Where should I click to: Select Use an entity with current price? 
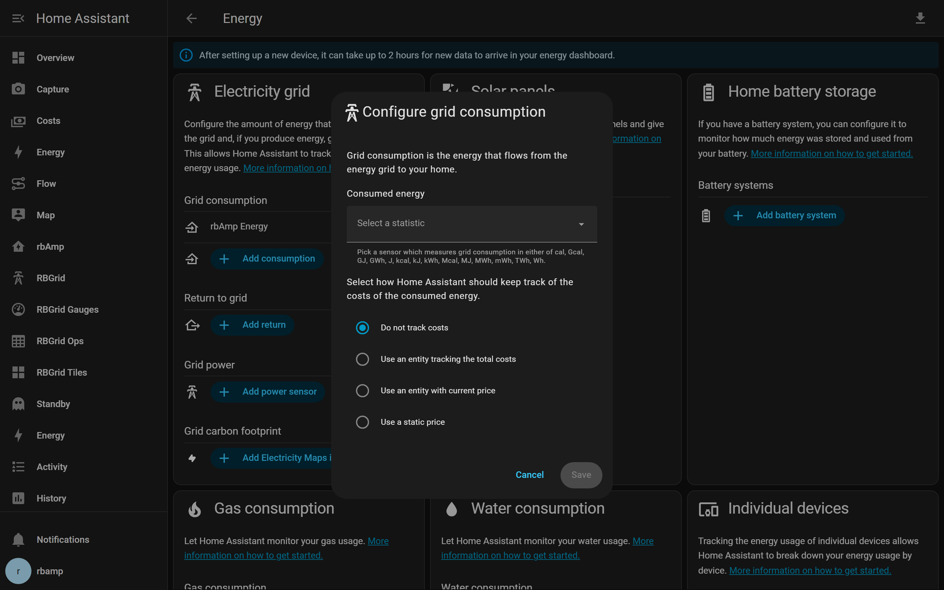(x=362, y=390)
